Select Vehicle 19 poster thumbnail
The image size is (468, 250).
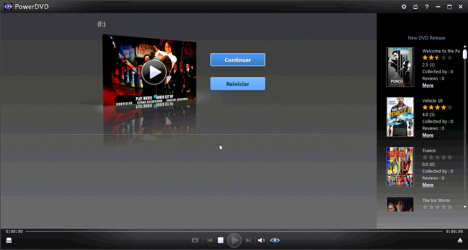(x=400, y=117)
